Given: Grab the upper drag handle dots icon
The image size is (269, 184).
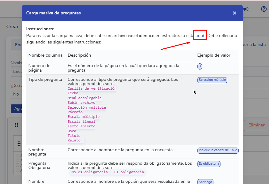Looking at the screenshot, I should 16,125.
